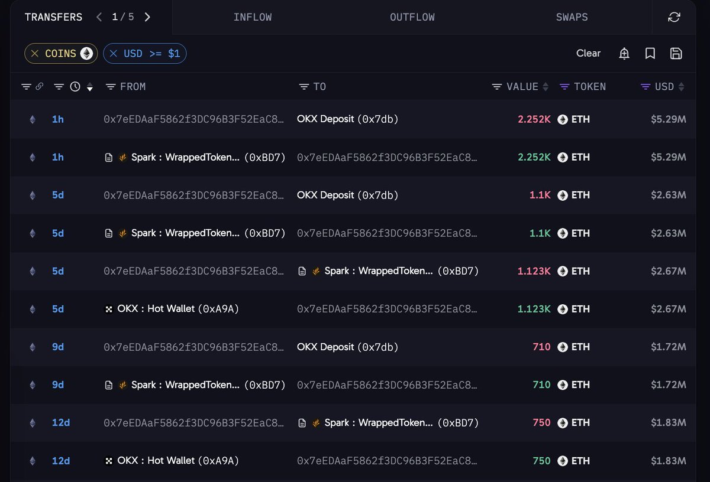710x482 pixels.
Task: Remove the USD >= $1 filter via its X
Action: pos(114,54)
